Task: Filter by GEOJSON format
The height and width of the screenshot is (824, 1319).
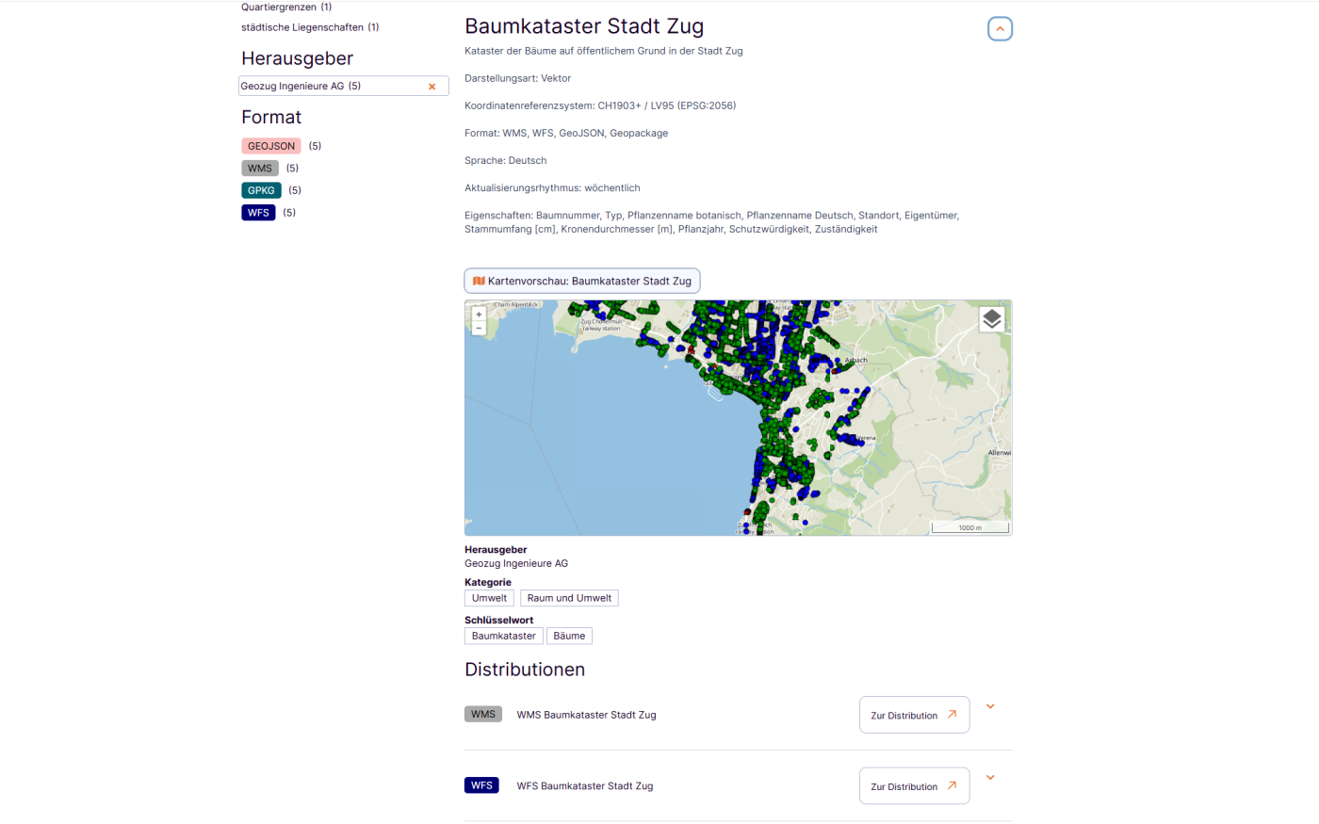Action: coord(271,146)
